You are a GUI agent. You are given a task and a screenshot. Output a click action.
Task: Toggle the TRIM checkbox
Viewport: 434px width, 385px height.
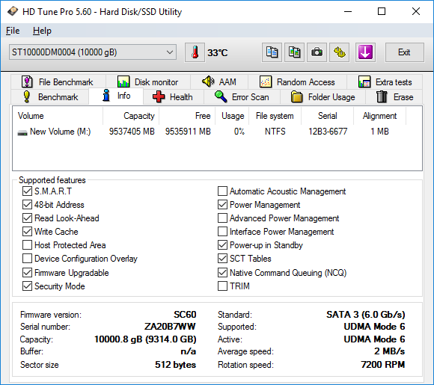click(x=222, y=286)
